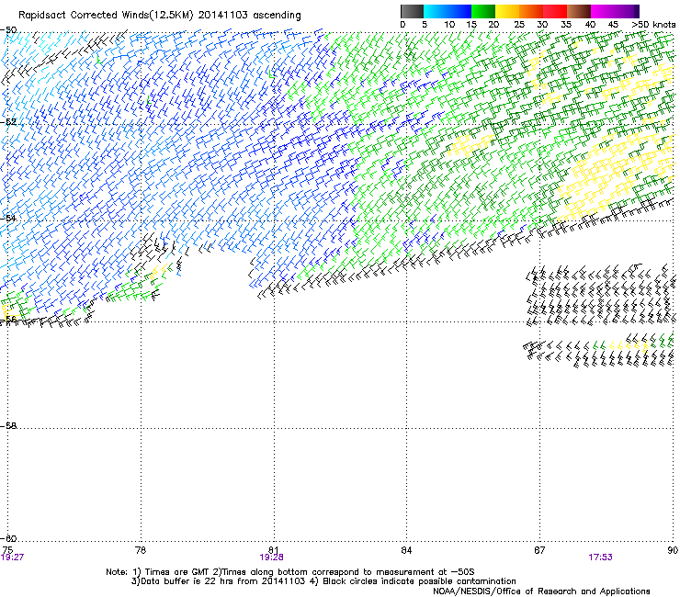Click the gray 0-5 knots color swatch
This screenshot has width=680, height=597.
[x=412, y=11]
